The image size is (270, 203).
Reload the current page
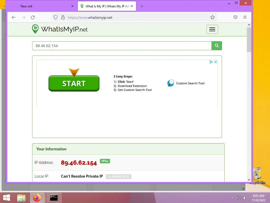[33, 17]
